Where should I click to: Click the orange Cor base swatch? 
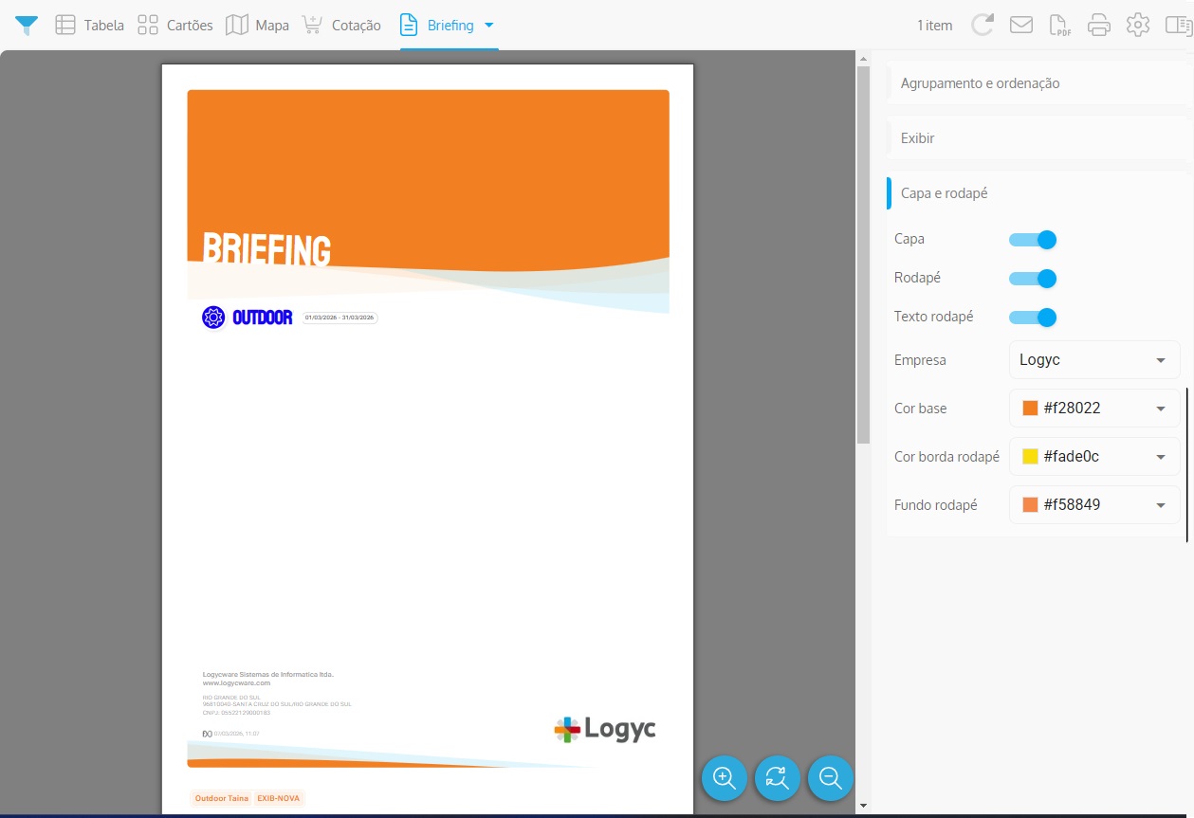(1030, 409)
